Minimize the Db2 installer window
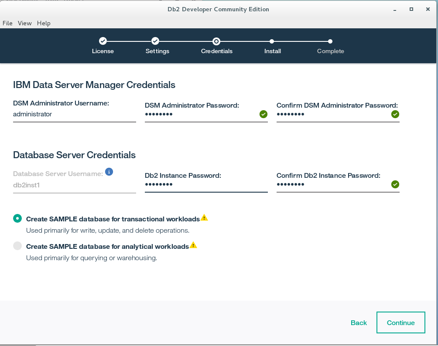 point(395,10)
